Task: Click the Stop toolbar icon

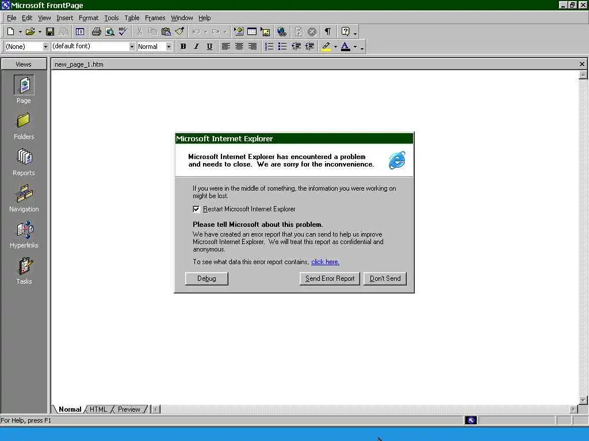Action: (x=312, y=32)
